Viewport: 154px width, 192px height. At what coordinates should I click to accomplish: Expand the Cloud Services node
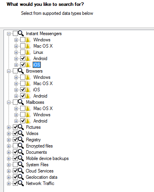pos(9,171)
